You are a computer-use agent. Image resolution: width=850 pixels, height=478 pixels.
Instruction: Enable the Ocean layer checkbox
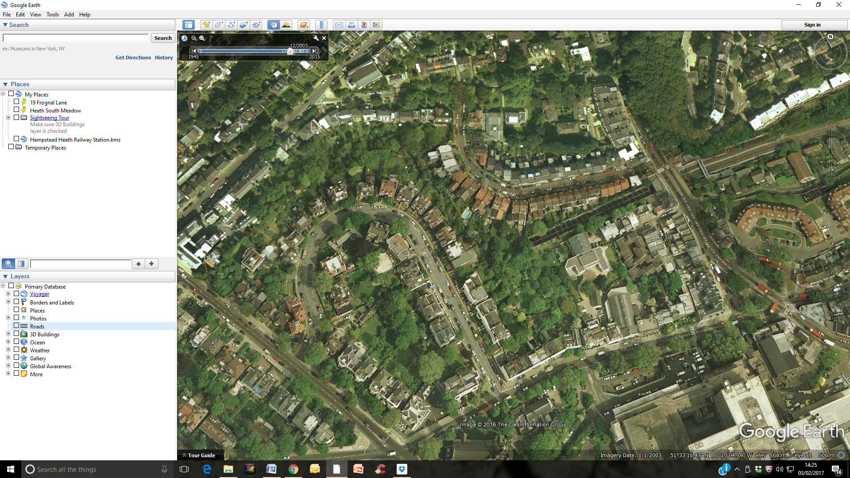pos(16,342)
